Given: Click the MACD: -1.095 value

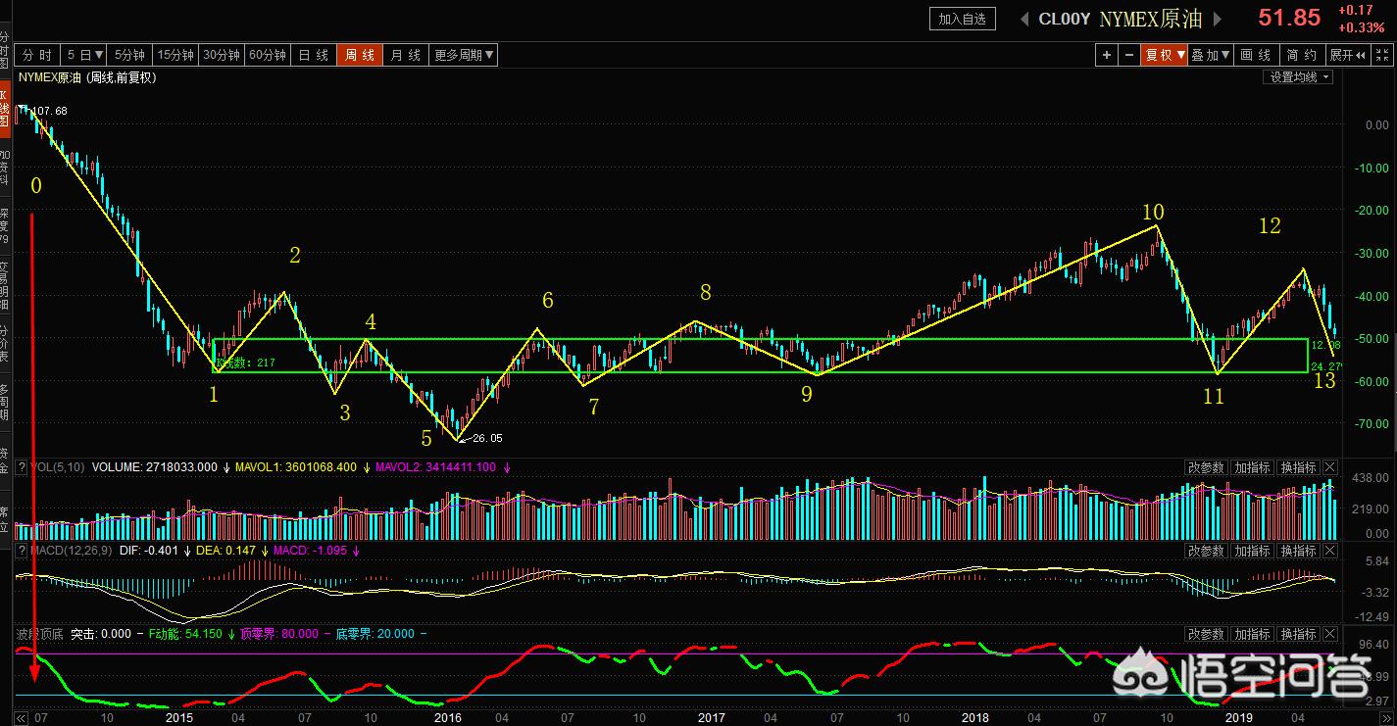Looking at the screenshot, I should coord(310,552).
